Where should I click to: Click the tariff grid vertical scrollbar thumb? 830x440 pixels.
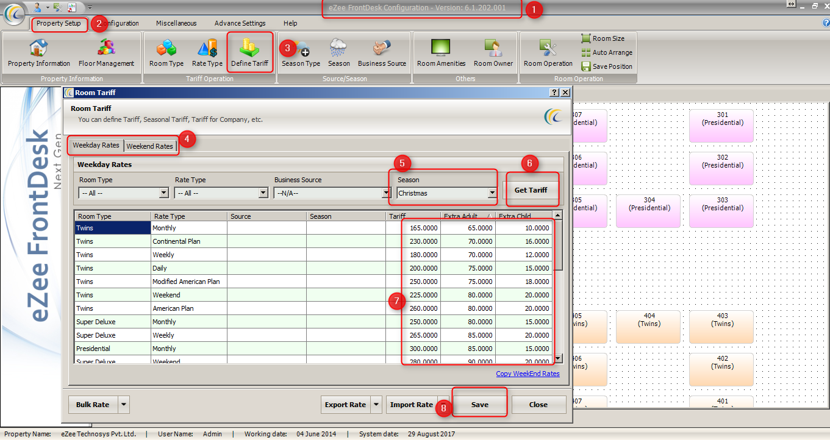pos(558,246)
